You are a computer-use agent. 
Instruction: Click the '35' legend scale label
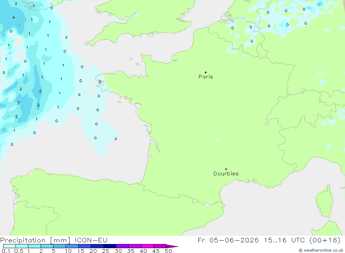(131, 251)
